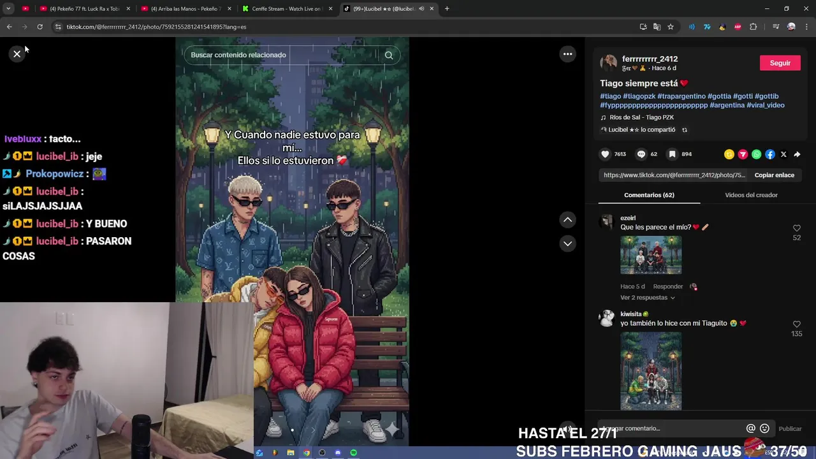Switch to 'Comentarios (62)' tab
The image size is (816, 459).
pyautogui.click(x=649, y=195)
